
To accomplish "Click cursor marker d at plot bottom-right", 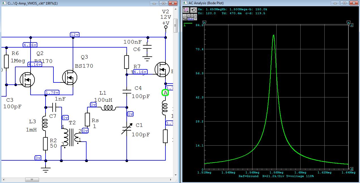I will 352,169.
